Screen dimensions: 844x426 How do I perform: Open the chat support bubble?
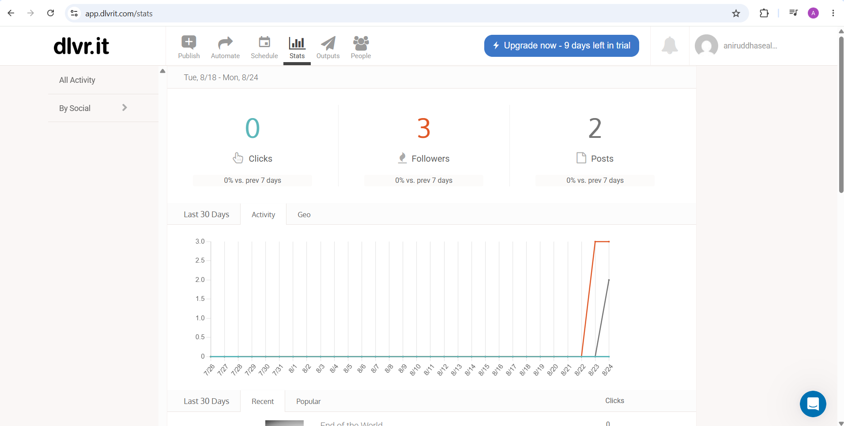(x=813, y=404)
